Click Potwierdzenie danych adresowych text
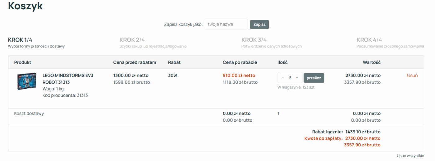Viewport: 435px width, 161px height. pyautogui.click(x=272, y=46)
